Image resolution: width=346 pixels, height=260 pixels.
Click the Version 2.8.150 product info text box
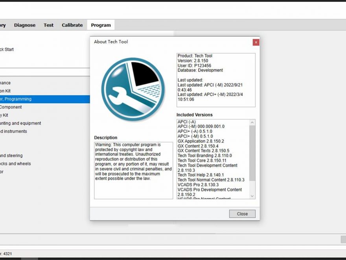pyautogui.click(x=216, y=80)
